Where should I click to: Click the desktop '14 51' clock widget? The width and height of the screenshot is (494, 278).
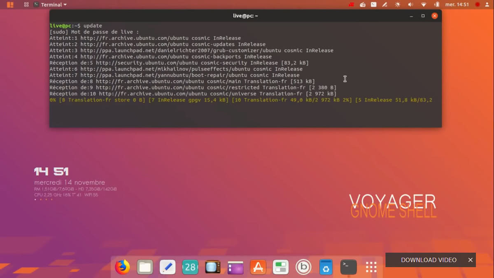click(51, 171)
